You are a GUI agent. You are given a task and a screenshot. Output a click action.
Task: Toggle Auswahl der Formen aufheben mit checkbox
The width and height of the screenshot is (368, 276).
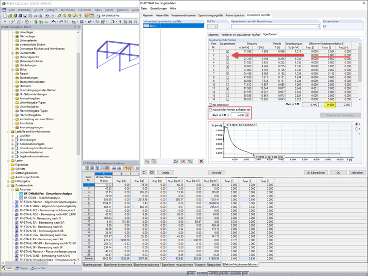(x=211, y=109)
